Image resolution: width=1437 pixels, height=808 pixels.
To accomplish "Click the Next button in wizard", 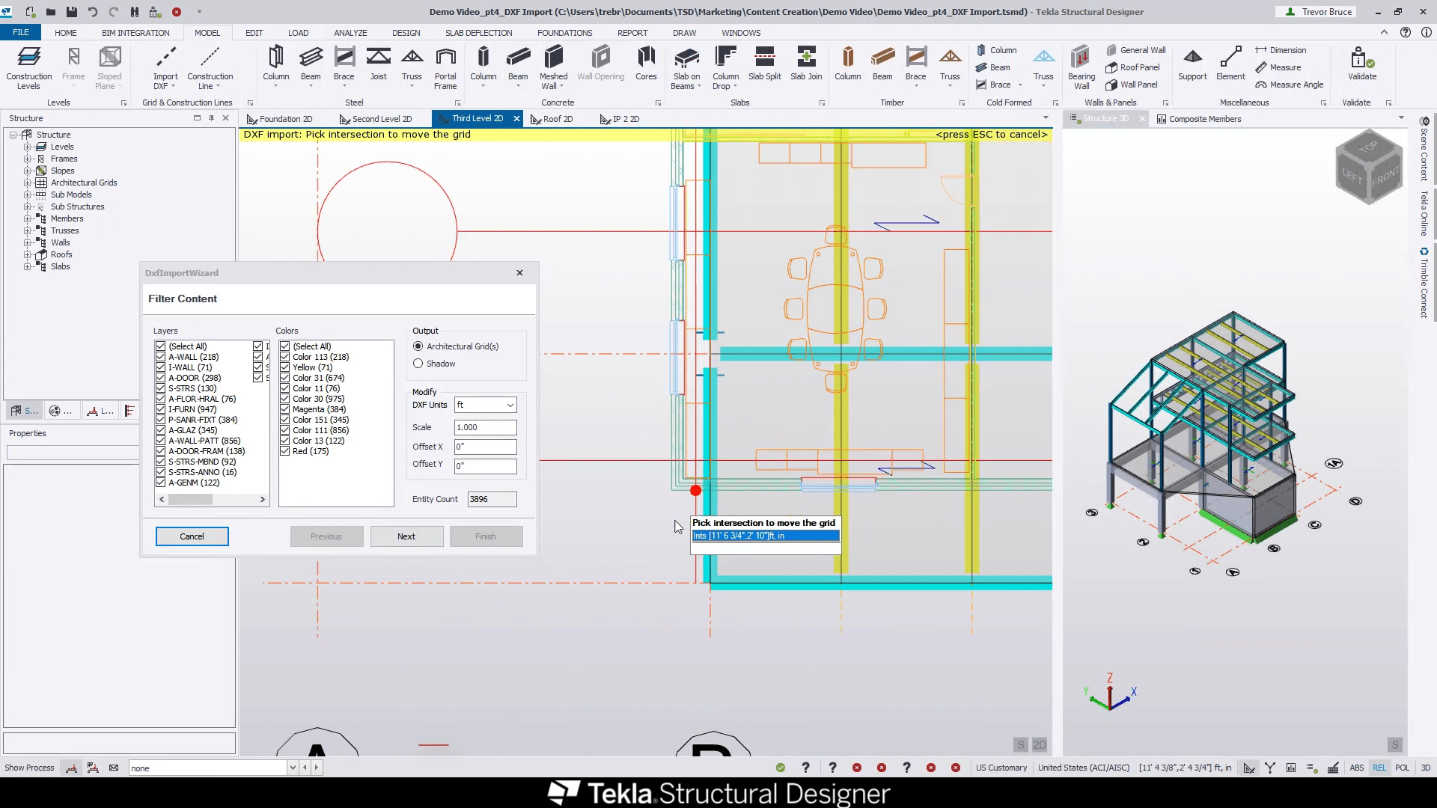I will coord(406,536).
